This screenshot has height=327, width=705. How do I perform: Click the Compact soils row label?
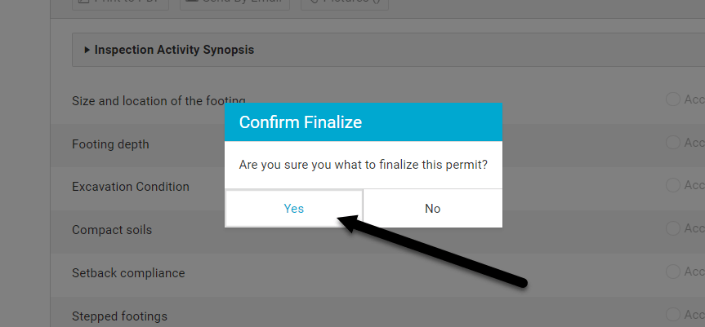[112, 230]
